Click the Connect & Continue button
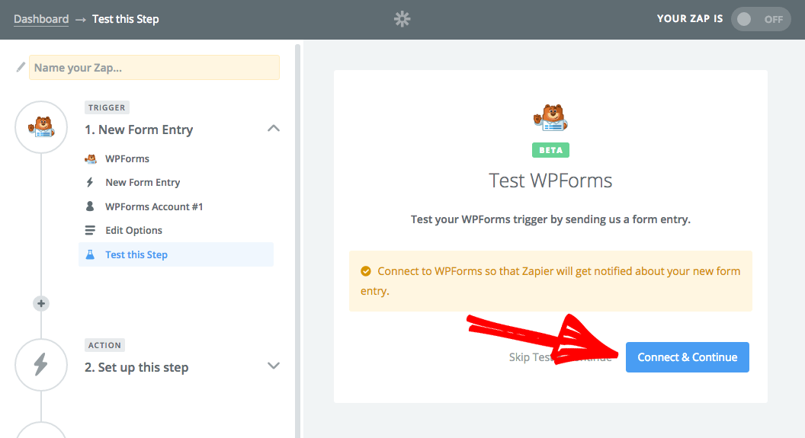The width and height of the screenshot is (805, 438). coord(687,357)
